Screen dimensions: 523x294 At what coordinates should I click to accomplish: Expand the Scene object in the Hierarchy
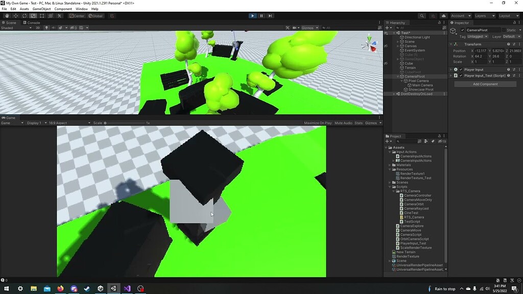click(x=397, y=42)
